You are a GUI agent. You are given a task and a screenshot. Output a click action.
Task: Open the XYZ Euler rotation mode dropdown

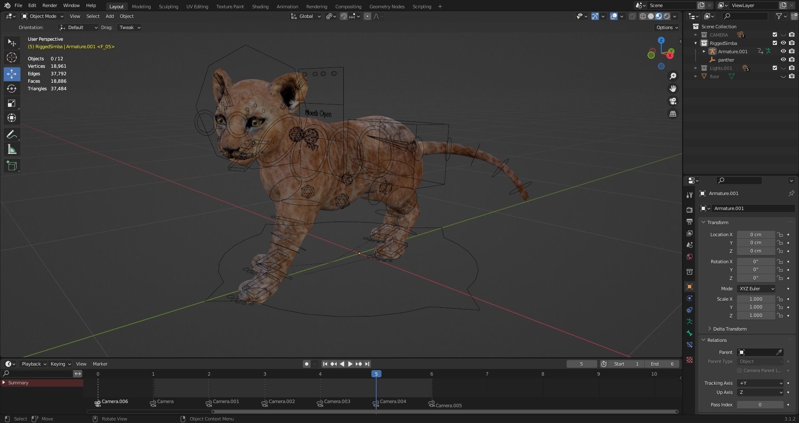tap(756, 289)
